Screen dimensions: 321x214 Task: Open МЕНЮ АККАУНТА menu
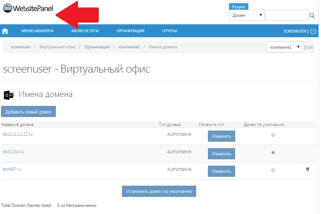(37, 31)
